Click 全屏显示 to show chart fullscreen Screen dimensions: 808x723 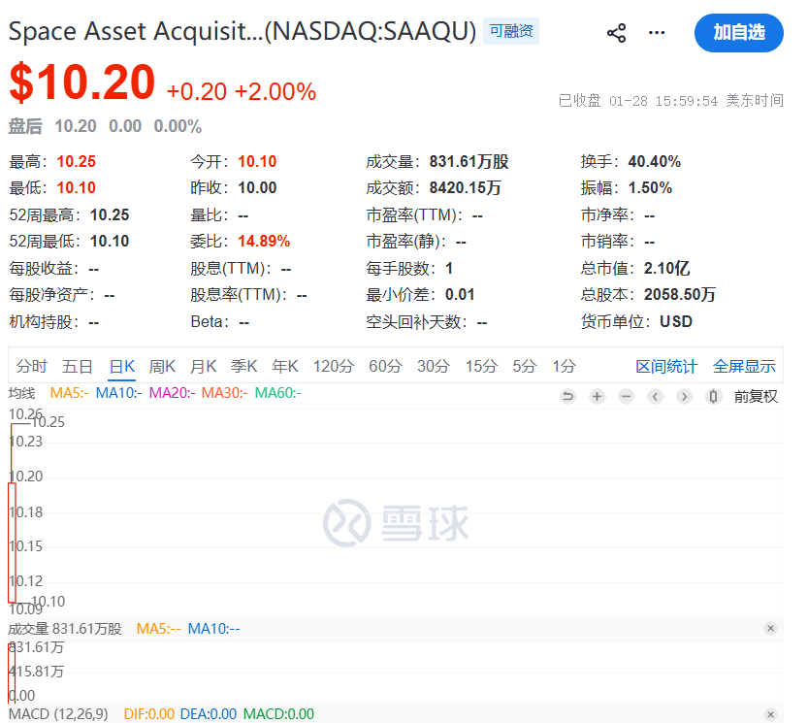[x=744, y=366]
